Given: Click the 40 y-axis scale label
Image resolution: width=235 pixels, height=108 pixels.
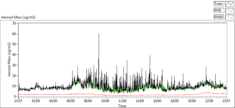Looking at the screenshot, I should (x=14, y=55).
